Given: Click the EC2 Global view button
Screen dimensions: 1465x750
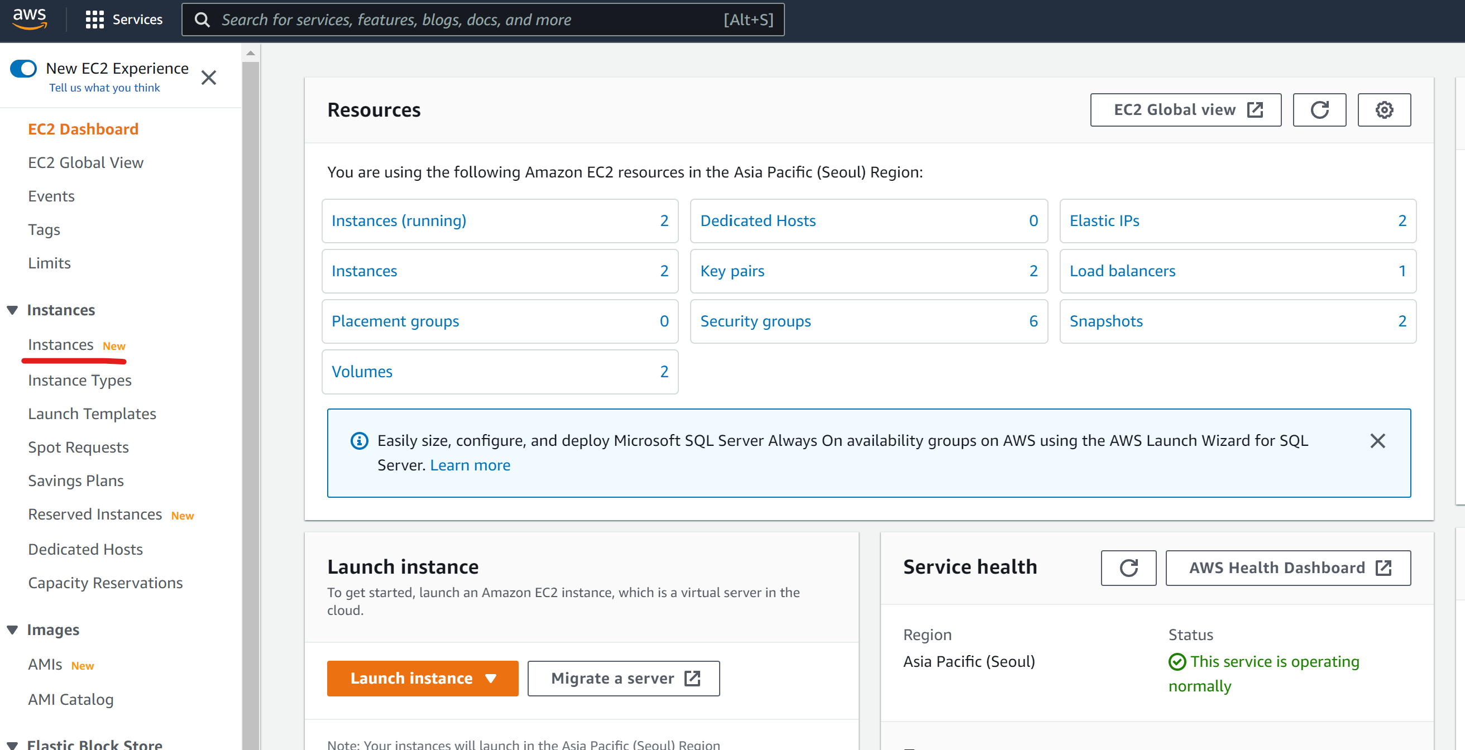Looking at the screenshot, I should click(x=1185, y=110).
